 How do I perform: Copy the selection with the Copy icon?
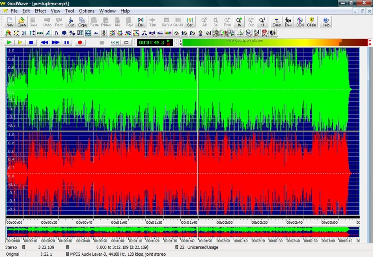point(83,21)
